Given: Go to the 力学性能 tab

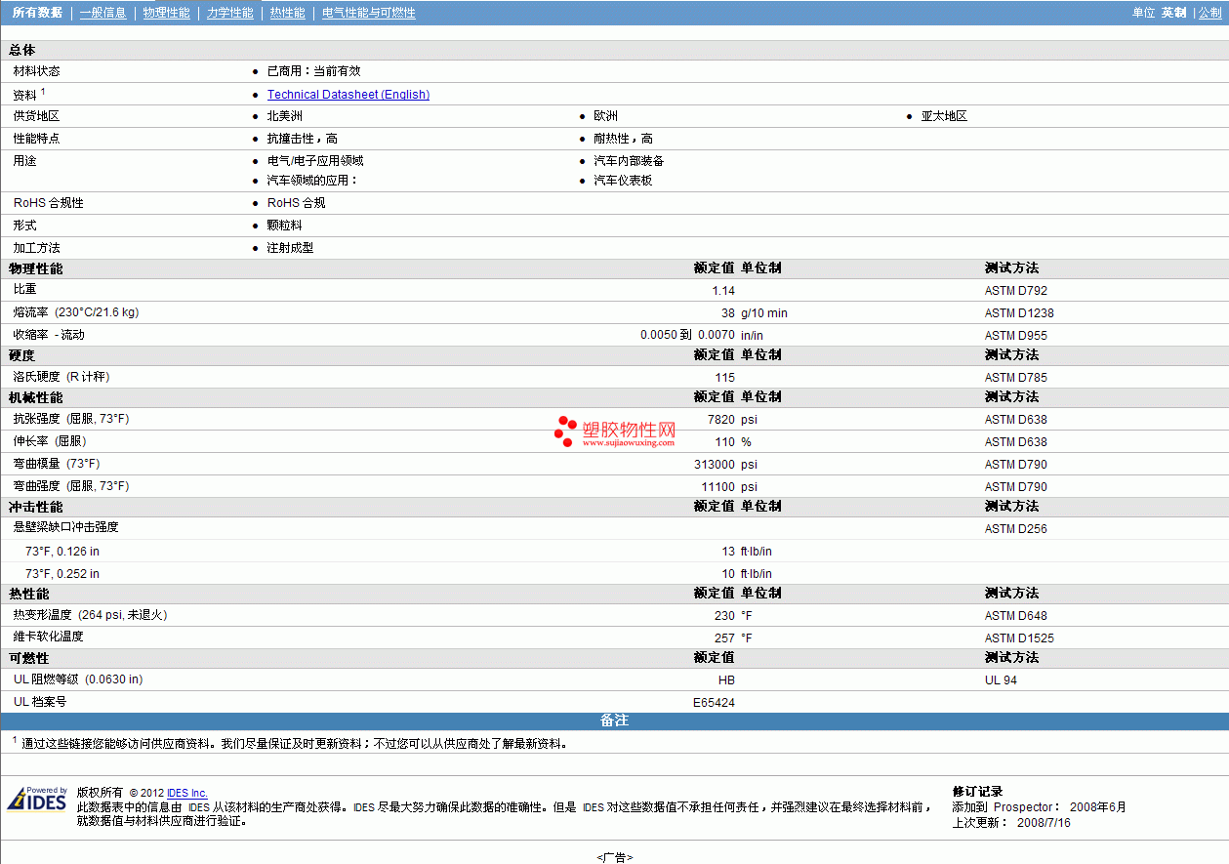Looking at the screenshot, I should pyautogui.click(x=229, y=13).
